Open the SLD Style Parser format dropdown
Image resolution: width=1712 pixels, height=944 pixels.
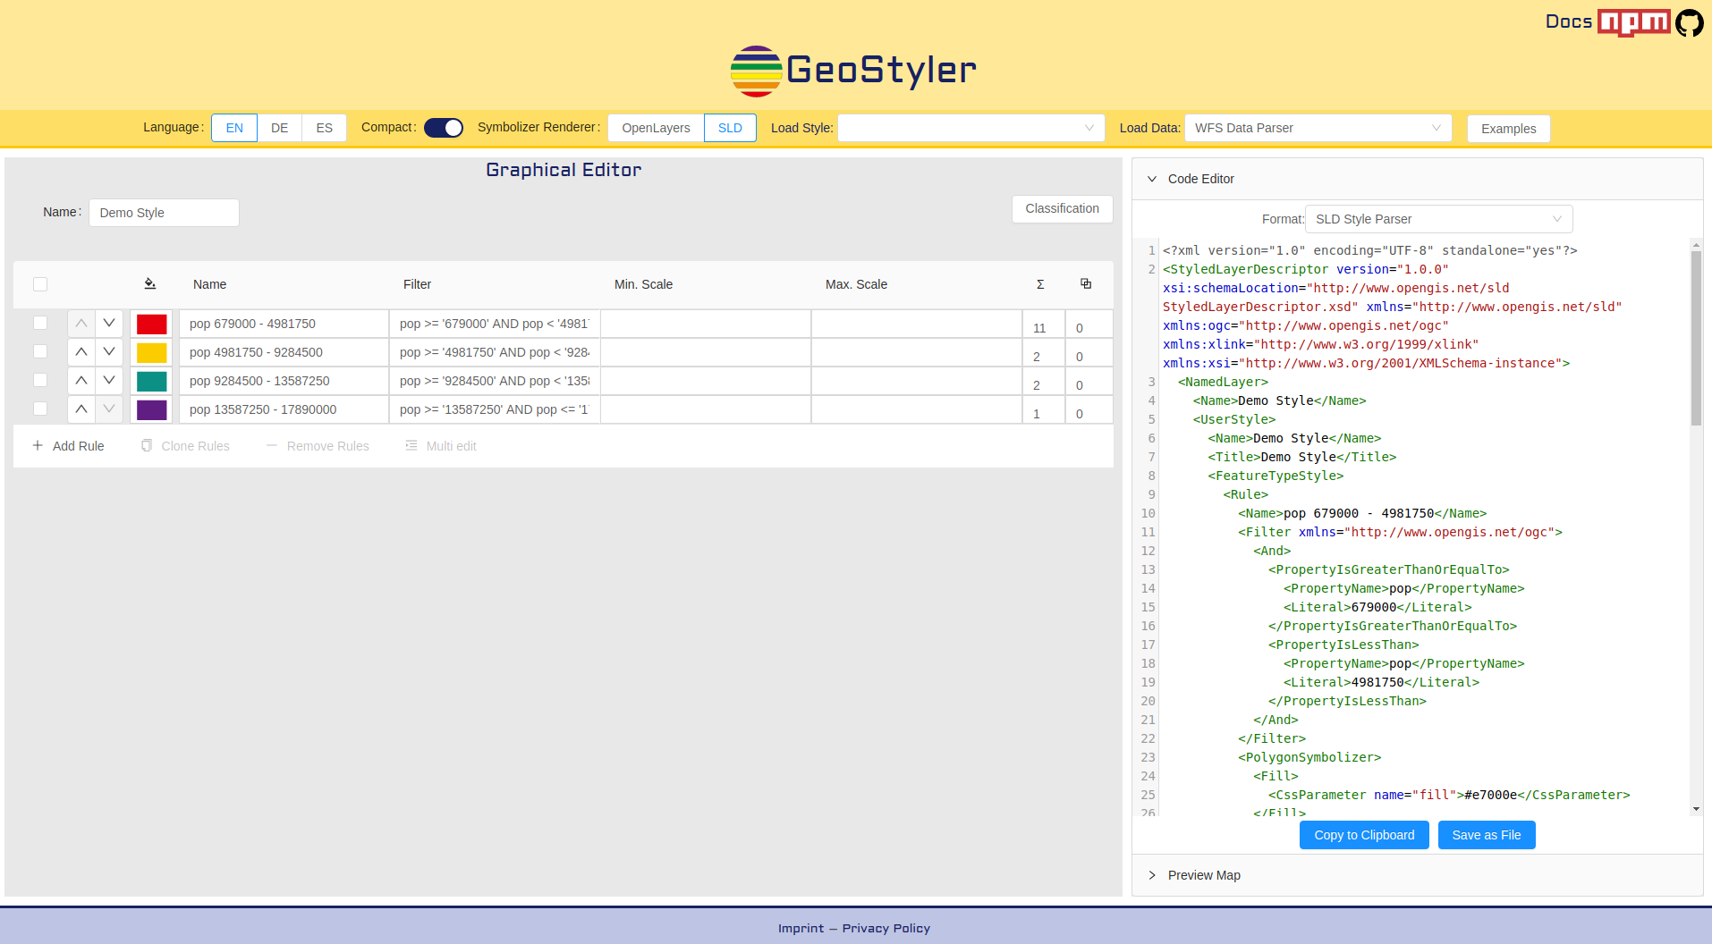(1438, 219)
